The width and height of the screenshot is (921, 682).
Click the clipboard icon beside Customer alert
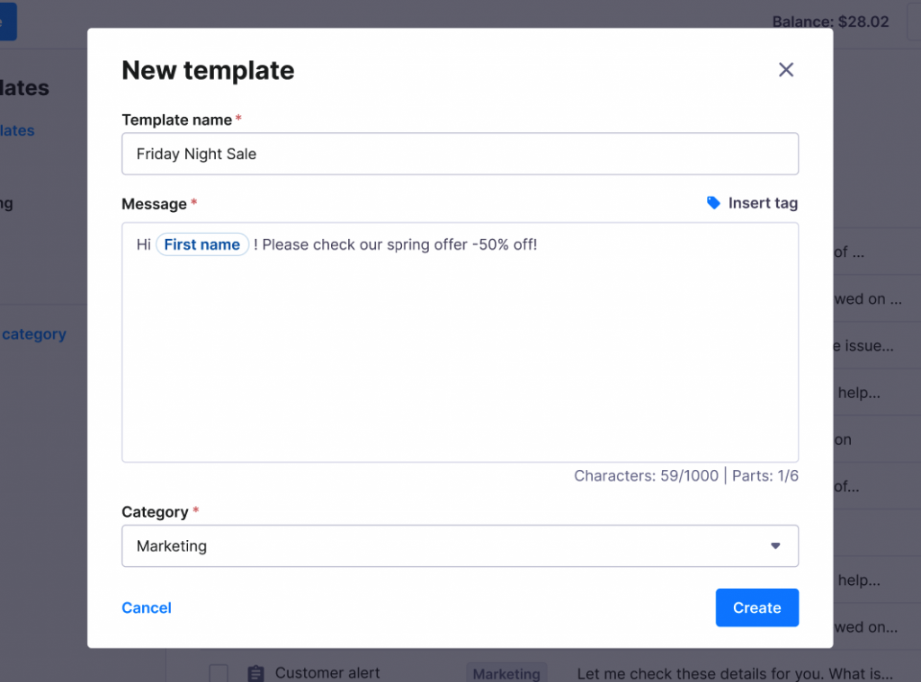click(x=255, y=673)
